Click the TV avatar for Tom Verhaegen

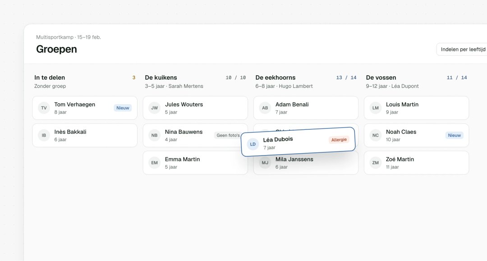click(44, 108)
